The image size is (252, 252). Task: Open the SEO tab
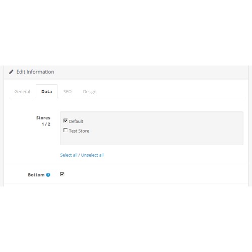(x=68, y=92)
